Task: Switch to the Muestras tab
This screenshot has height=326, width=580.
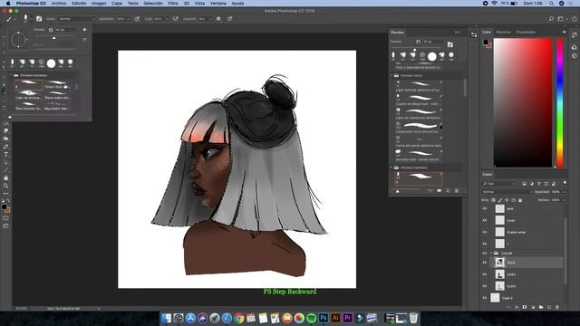Action: [504, 33]
